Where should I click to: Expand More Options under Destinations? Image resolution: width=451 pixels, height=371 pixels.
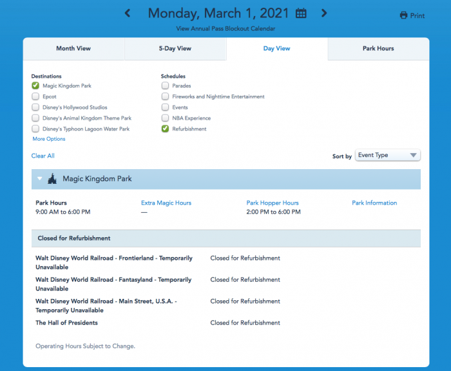(49, 139)
